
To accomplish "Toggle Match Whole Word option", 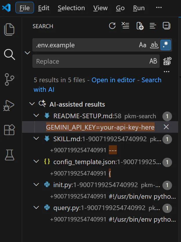I will 154,45.
